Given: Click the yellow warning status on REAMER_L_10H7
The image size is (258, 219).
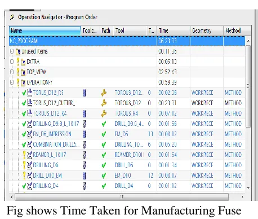Looking at the screenshot, I should pos(24,155).
